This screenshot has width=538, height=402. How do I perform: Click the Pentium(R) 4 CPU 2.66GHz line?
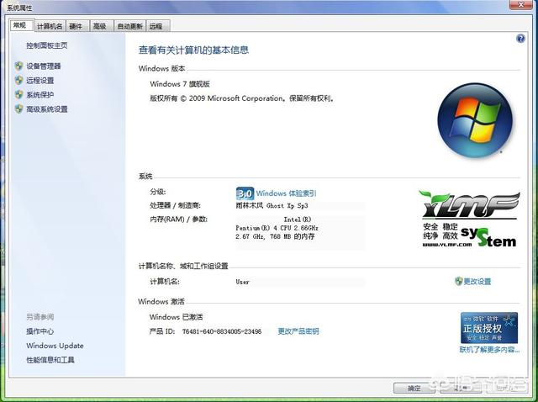pos(277,228)
